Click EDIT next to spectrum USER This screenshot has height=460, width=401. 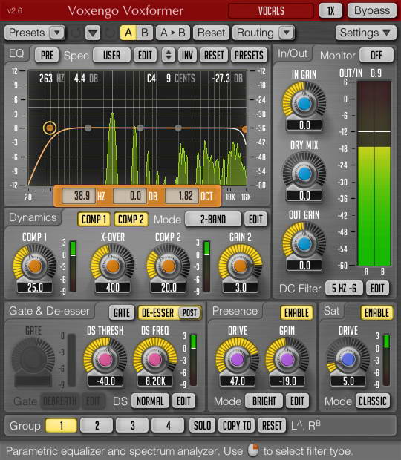click(x=145, y=55)
